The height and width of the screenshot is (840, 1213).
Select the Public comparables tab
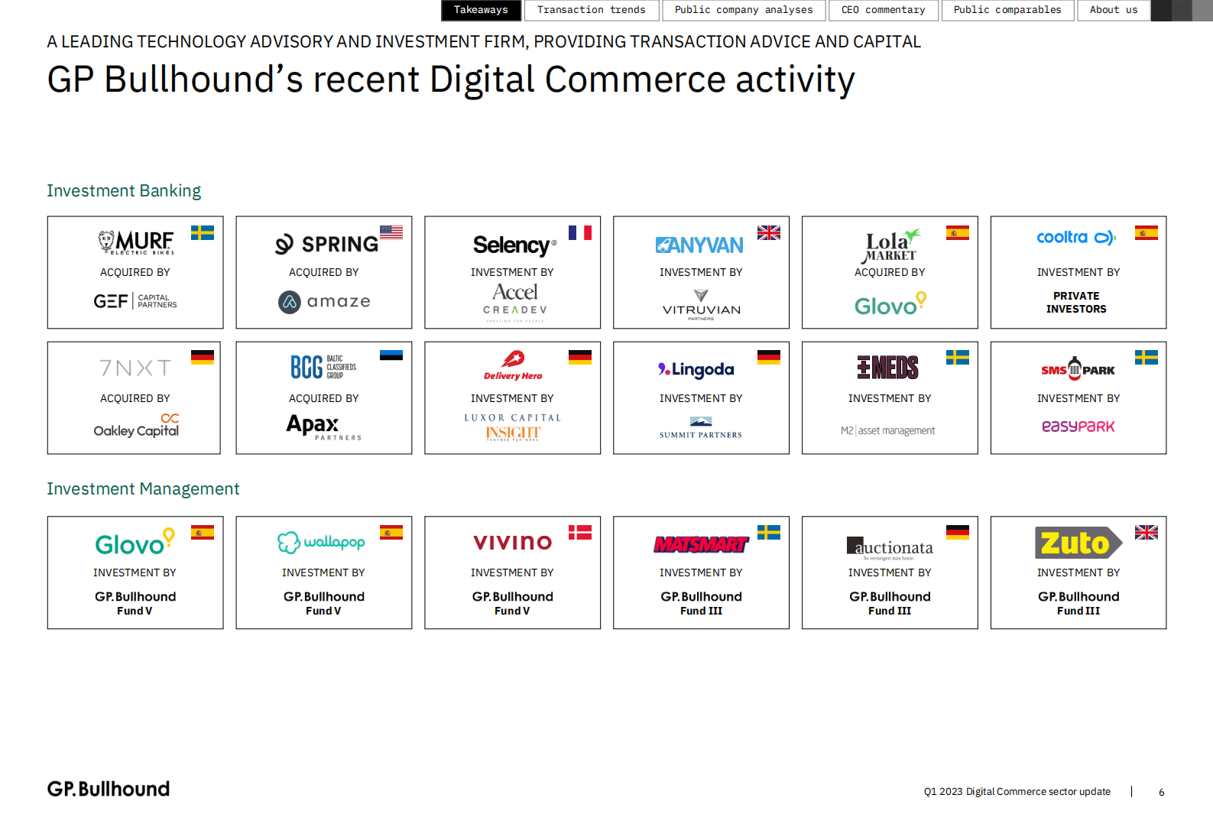pyautogui.click(x=1007, y=10)
